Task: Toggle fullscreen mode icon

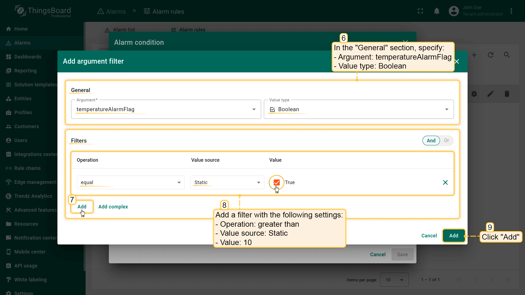Action: [420, 11]
